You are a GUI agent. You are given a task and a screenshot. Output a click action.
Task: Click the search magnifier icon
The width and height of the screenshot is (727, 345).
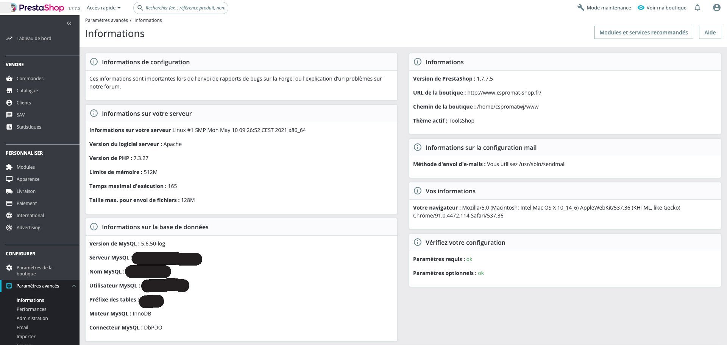coord(140,8)
